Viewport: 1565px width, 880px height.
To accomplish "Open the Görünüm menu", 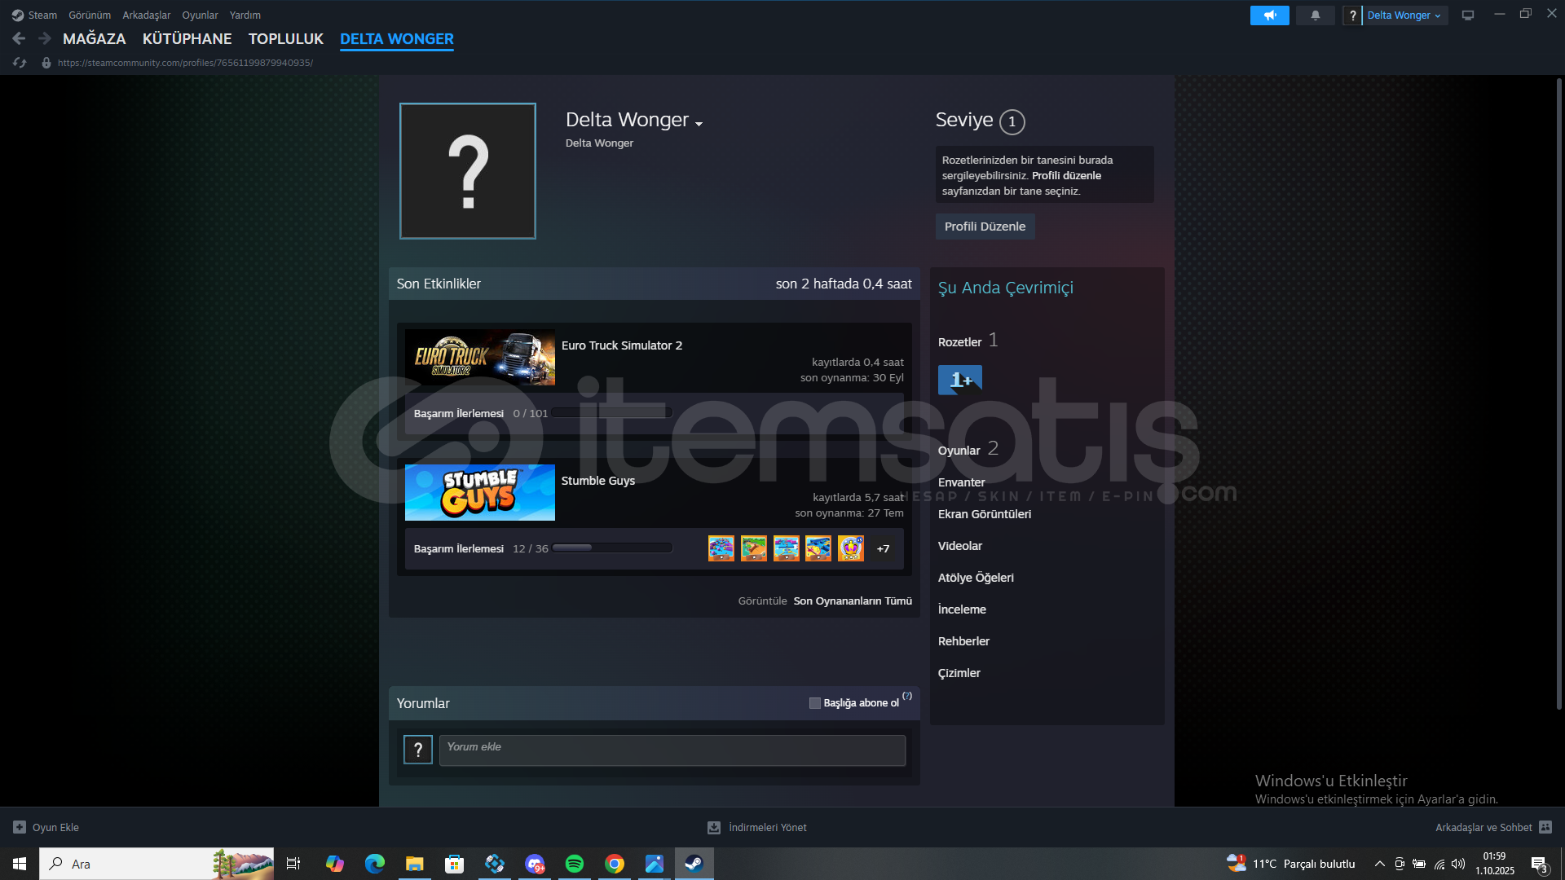I will click(x=90, y=15).
